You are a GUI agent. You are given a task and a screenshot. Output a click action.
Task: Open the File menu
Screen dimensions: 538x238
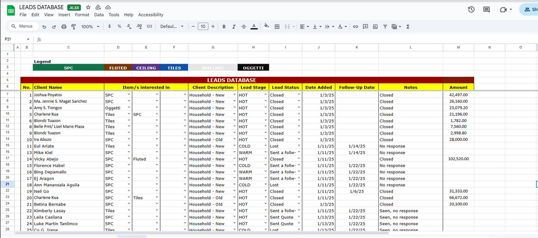pos(23,15)
